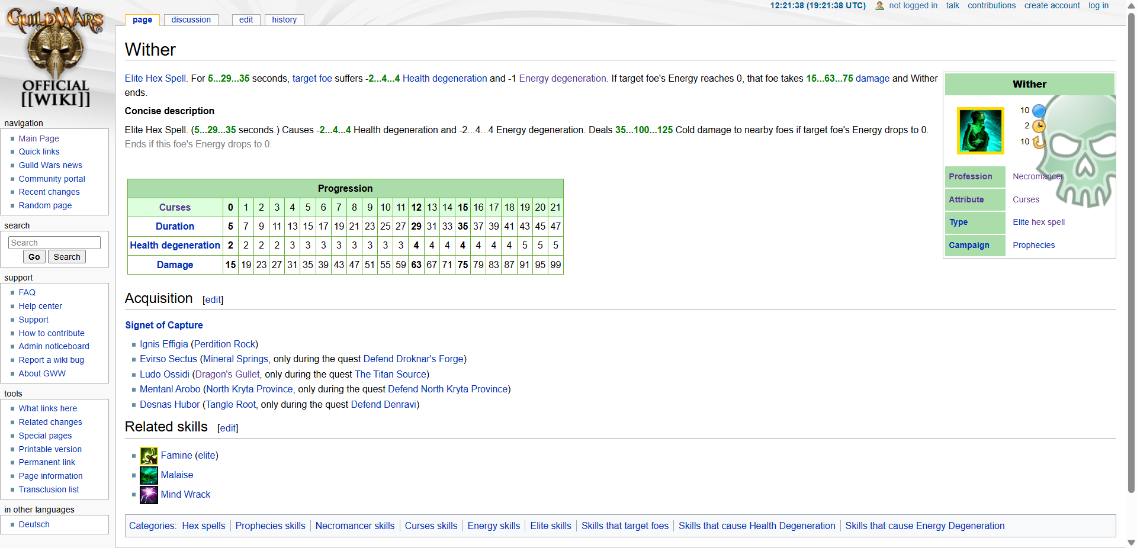Edit the Acquisition section
The width and height of the screenshot is (1137, 548).
pos(213,300)
